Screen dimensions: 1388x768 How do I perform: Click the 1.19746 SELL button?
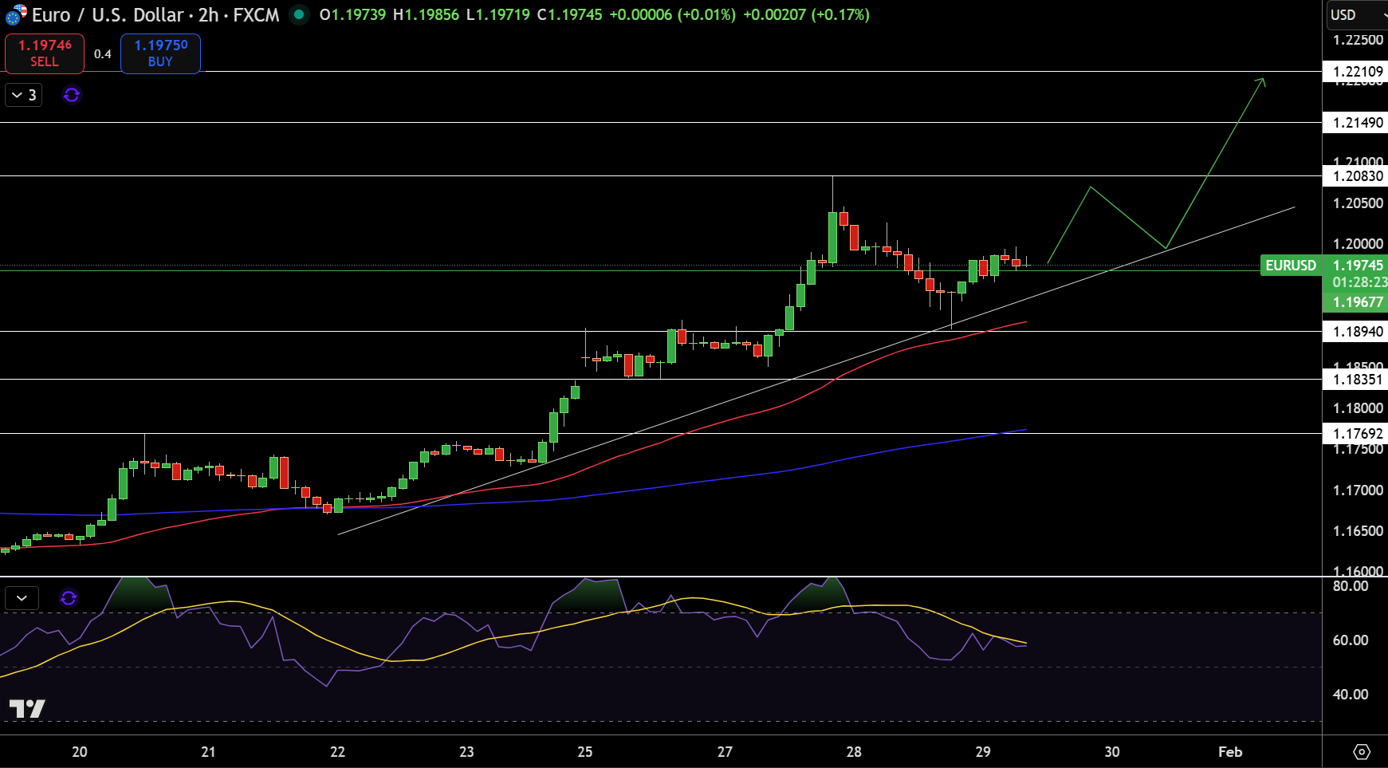[45, 53]
